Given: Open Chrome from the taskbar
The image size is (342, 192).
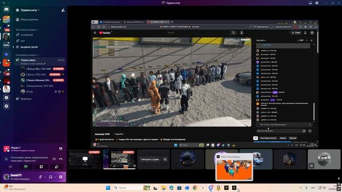Looking at the screenshot, I should click(x=195, y=188).
